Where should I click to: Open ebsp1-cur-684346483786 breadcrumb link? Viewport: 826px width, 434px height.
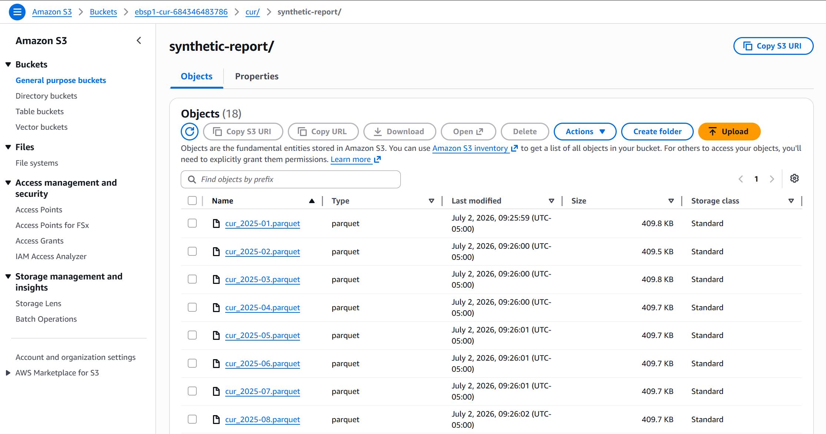coord(181,12)
